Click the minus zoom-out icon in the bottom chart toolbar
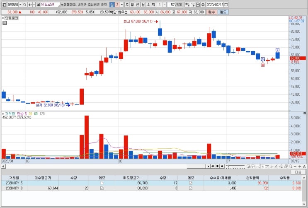 tap(295, 167)
